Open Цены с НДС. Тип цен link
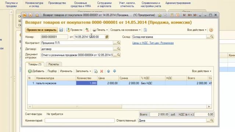 coord(153,43)
